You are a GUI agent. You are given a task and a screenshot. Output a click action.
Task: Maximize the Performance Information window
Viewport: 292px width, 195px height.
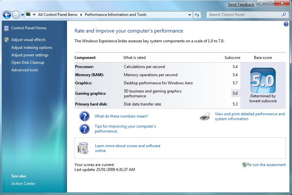(270, 3)
